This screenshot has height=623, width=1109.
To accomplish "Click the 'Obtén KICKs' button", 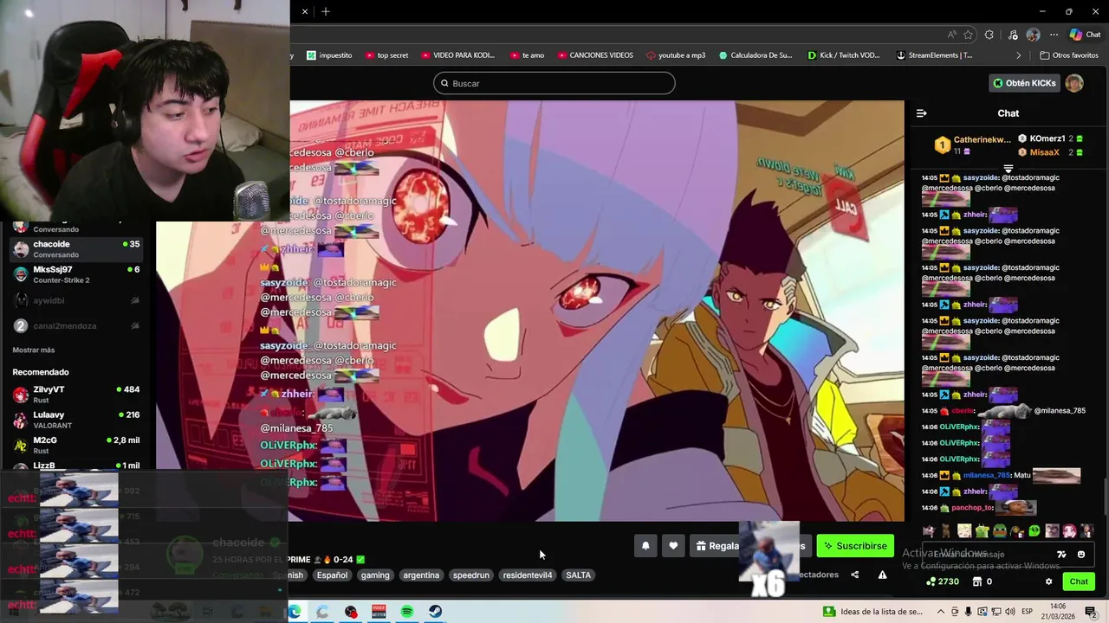I will click(1025, 83).
